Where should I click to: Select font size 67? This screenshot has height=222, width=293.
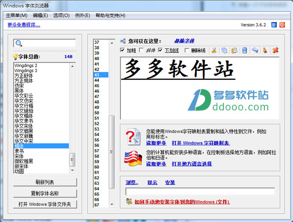(x=97, y=205)
